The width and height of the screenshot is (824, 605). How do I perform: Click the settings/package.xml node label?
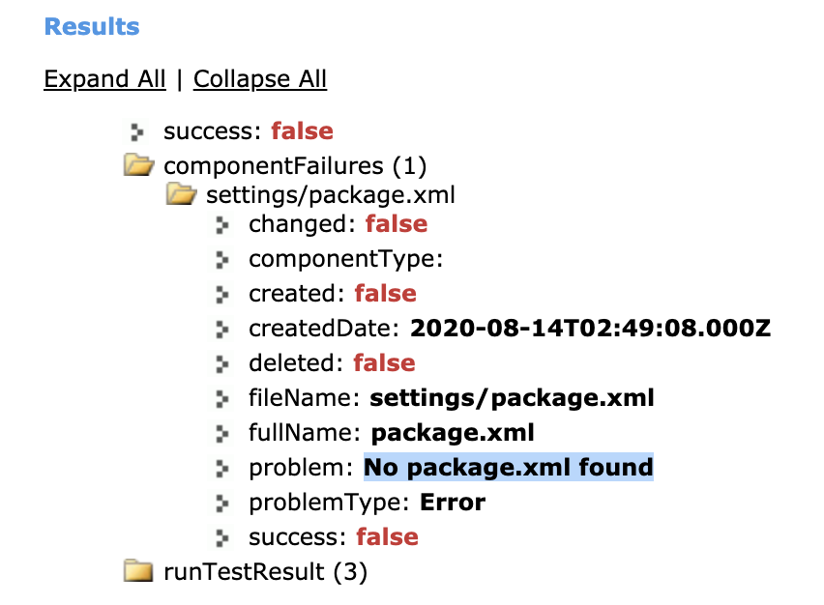pyautogui.click(x=331, y=195)
